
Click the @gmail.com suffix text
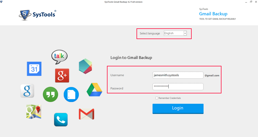point(212,75)
